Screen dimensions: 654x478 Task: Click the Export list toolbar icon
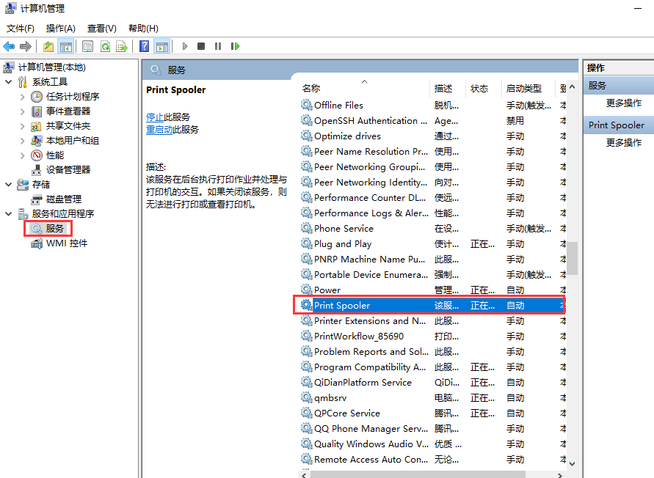[122, 46]
